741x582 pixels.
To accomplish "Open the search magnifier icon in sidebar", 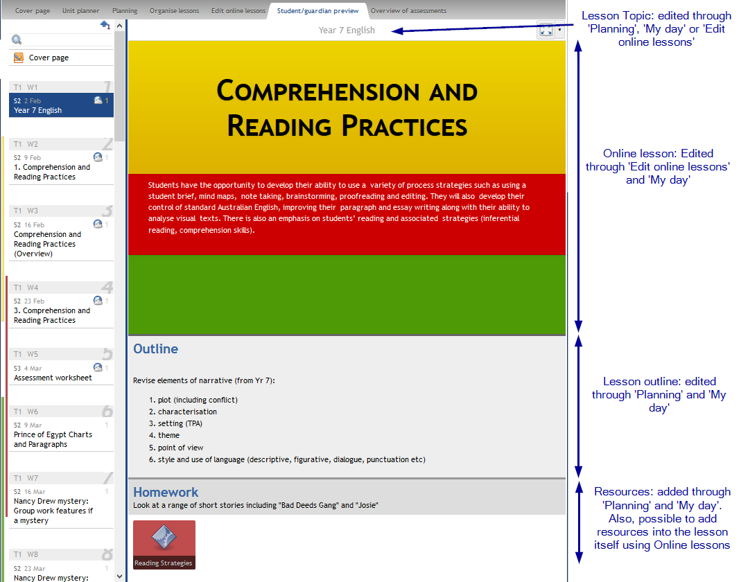I will (17, 39).
